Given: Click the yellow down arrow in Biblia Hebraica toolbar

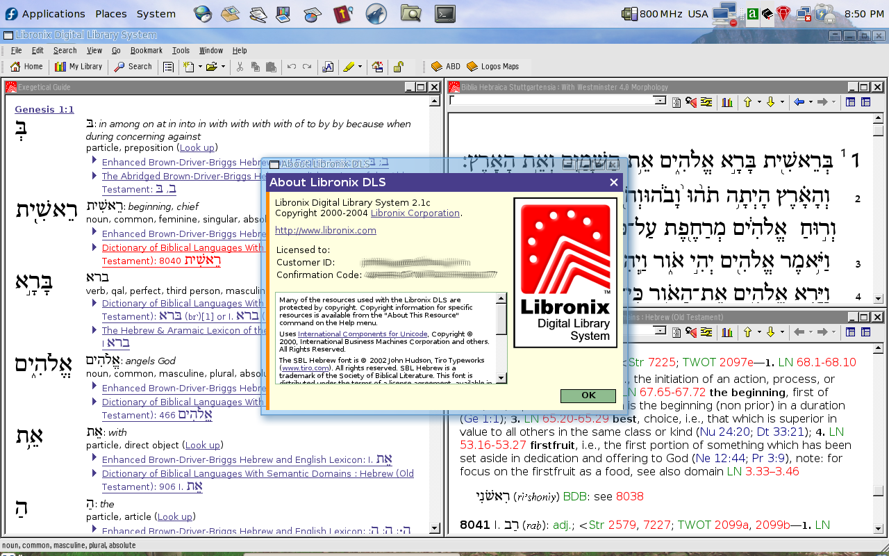Looking at the screenshot, I should pos(771,102).
